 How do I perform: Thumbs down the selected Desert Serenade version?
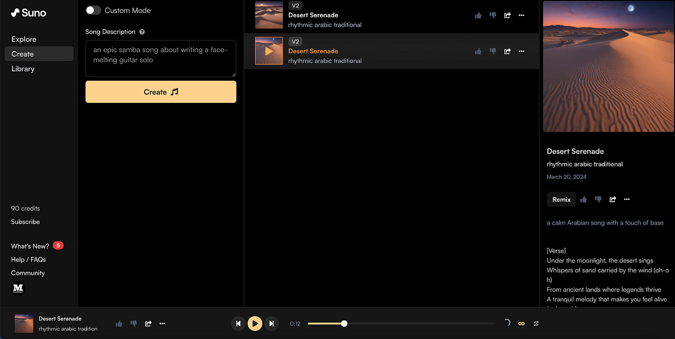click(x=493, y=51)
